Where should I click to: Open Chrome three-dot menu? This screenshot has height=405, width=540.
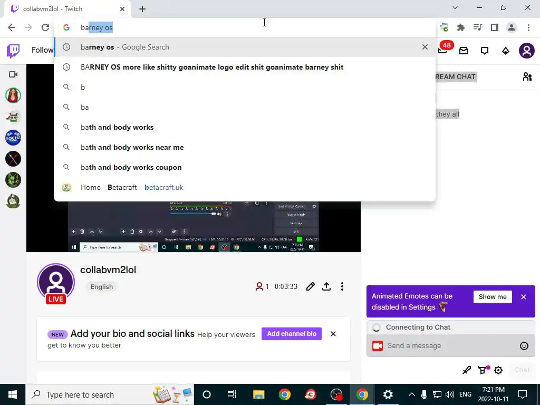[x=528, y=27]
